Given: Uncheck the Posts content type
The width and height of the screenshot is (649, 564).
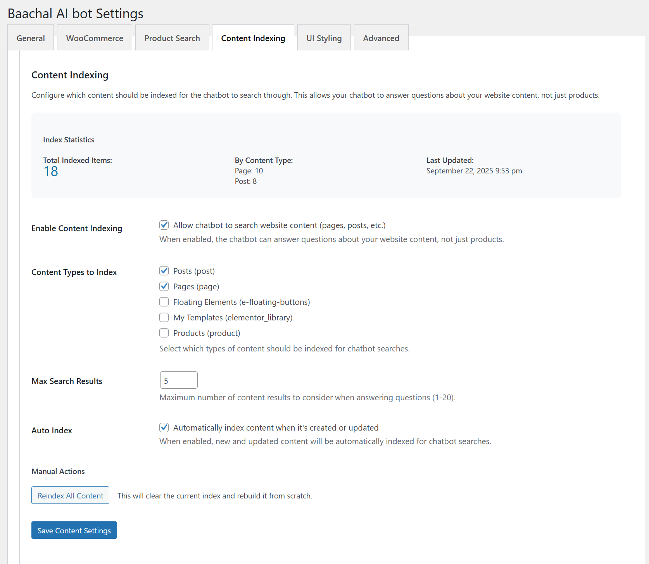Looking at the screenshot, I should click(x=164, y=271).
